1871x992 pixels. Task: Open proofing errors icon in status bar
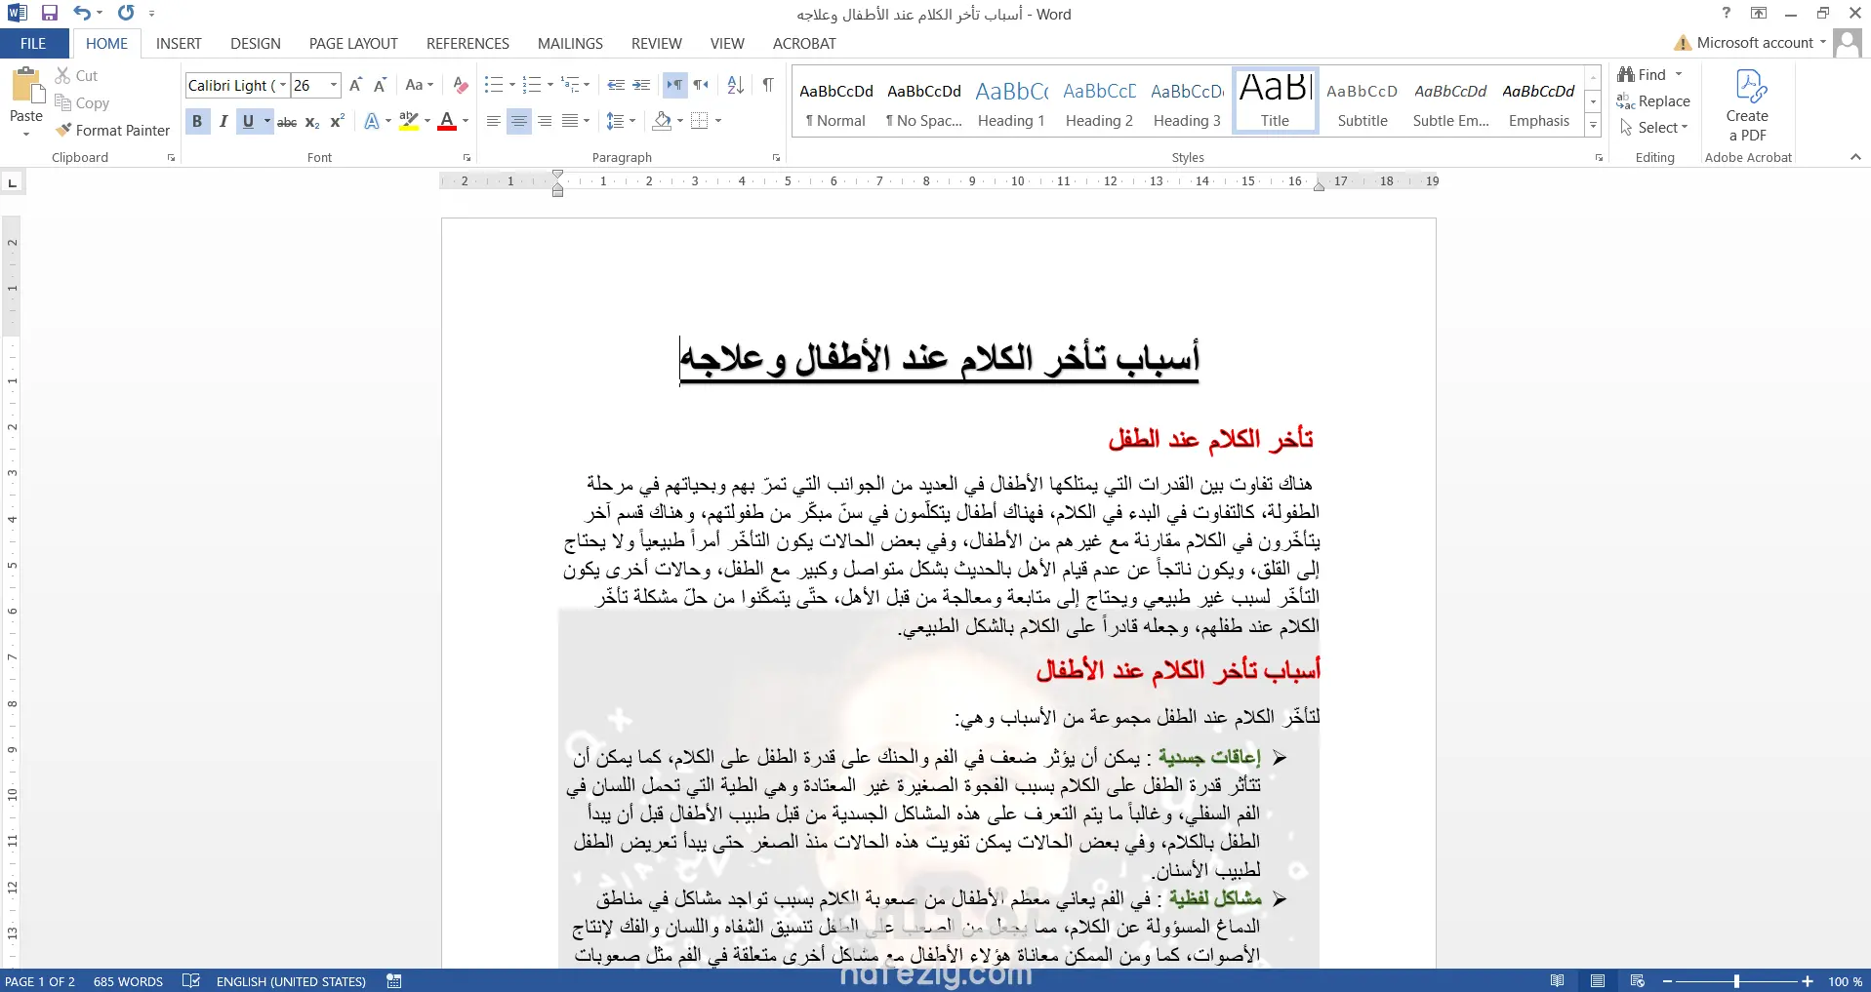[191, 981]
